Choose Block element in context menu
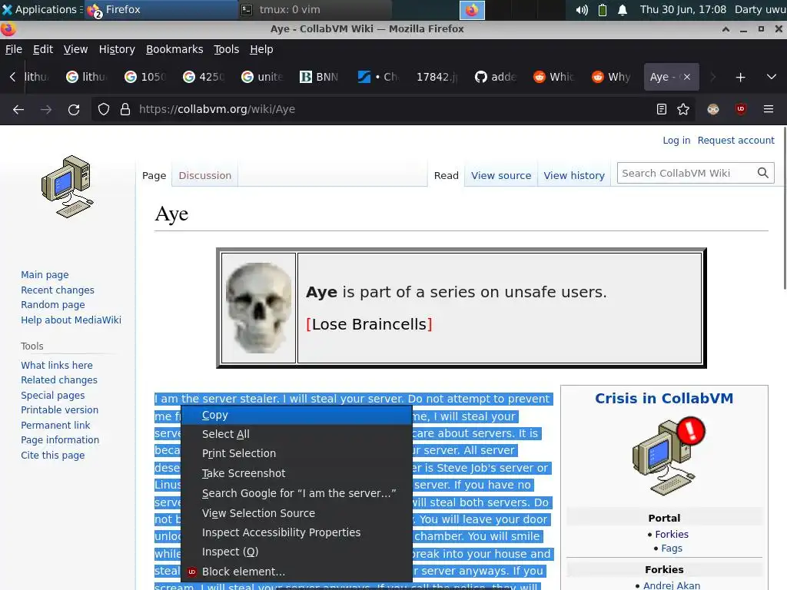This screenshot has height=590, width=787. click(x=296, y=572)
